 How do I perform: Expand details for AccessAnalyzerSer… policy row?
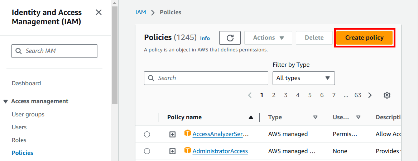(x=173, y=135)
